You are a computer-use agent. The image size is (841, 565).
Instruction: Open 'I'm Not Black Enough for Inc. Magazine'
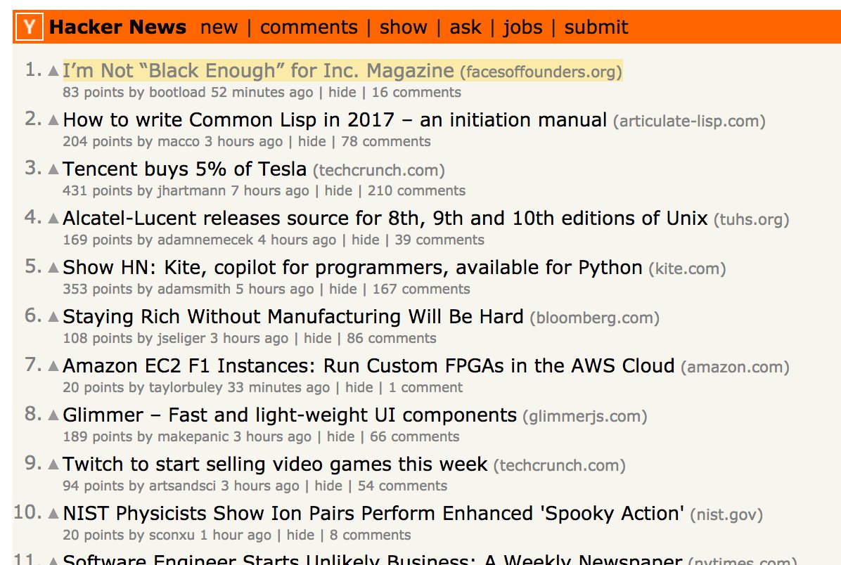coord(258,71)
